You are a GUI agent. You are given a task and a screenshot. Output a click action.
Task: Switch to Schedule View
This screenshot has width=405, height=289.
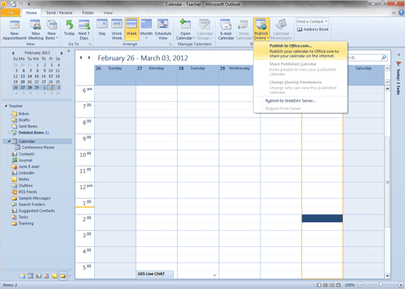point(163,30)
